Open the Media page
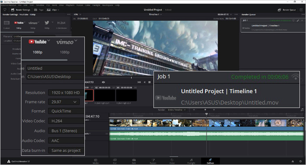Screen dimensions: 306x165 (x=95, y=161)
